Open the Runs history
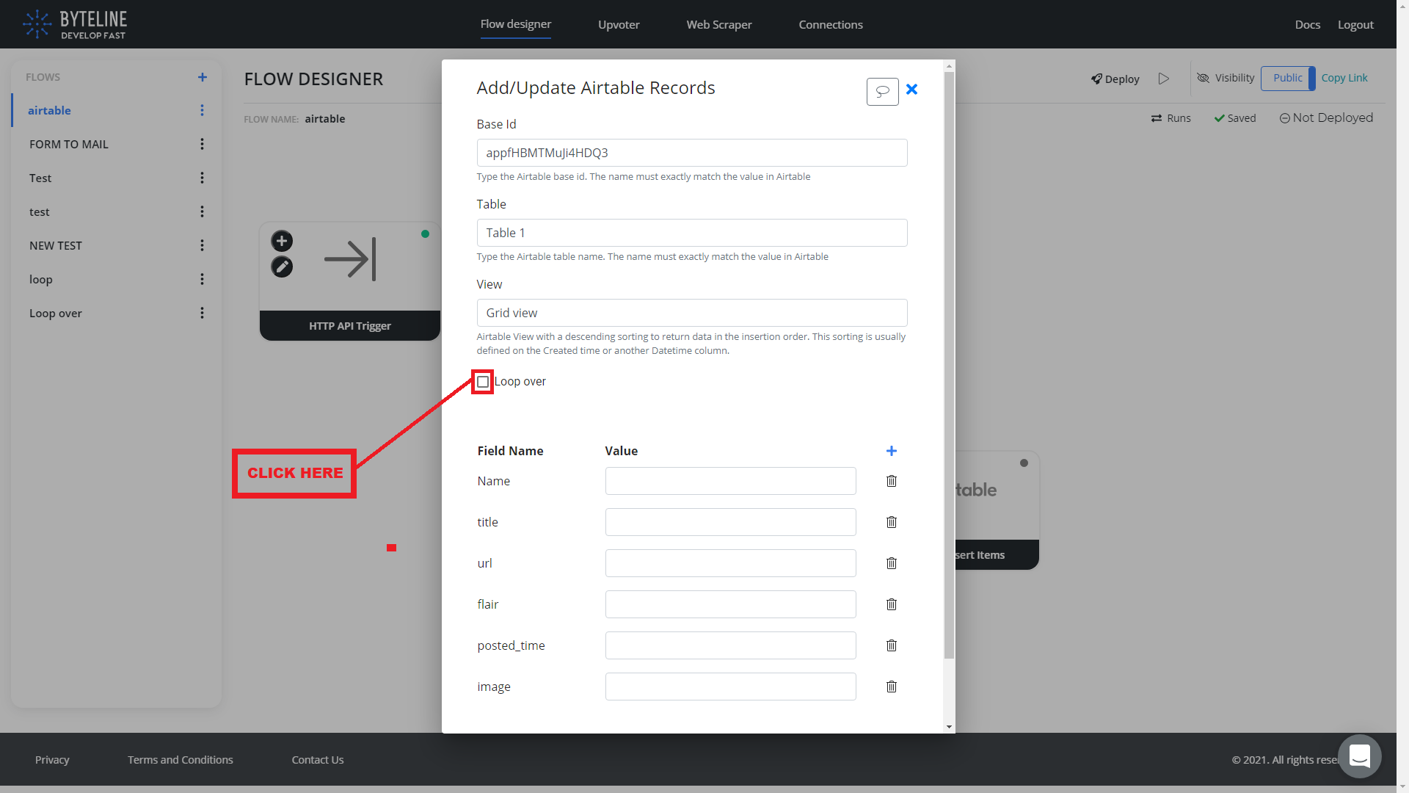 point(1171,118)
